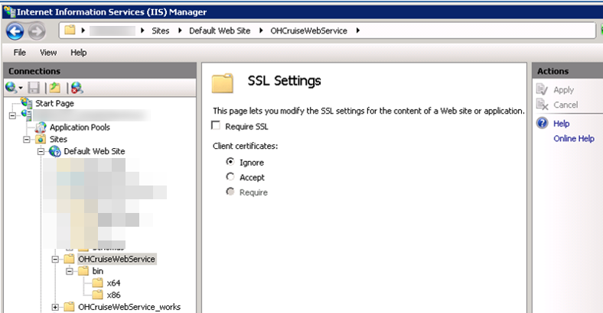The width and height of the screenshot is (603, 313).
Task: Click the Default Web Site globe icon
Action: 54,151
